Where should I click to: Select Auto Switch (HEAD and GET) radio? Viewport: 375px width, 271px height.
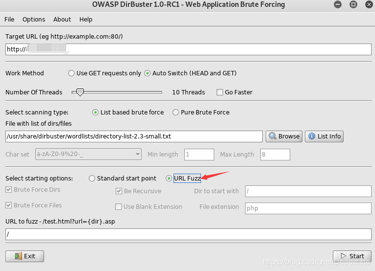(148, 73)
